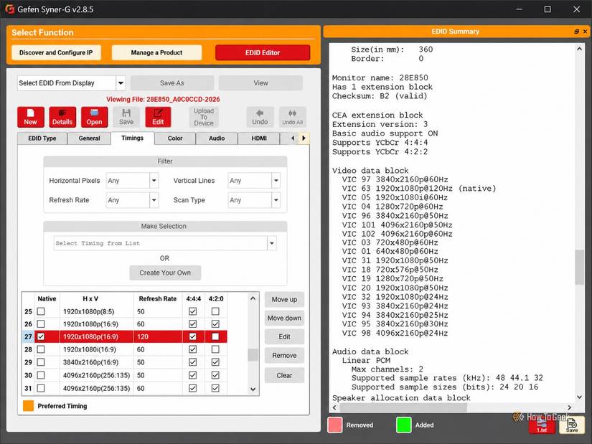Select the Timings tab
The image size is (592, 444).
[133, 138]
